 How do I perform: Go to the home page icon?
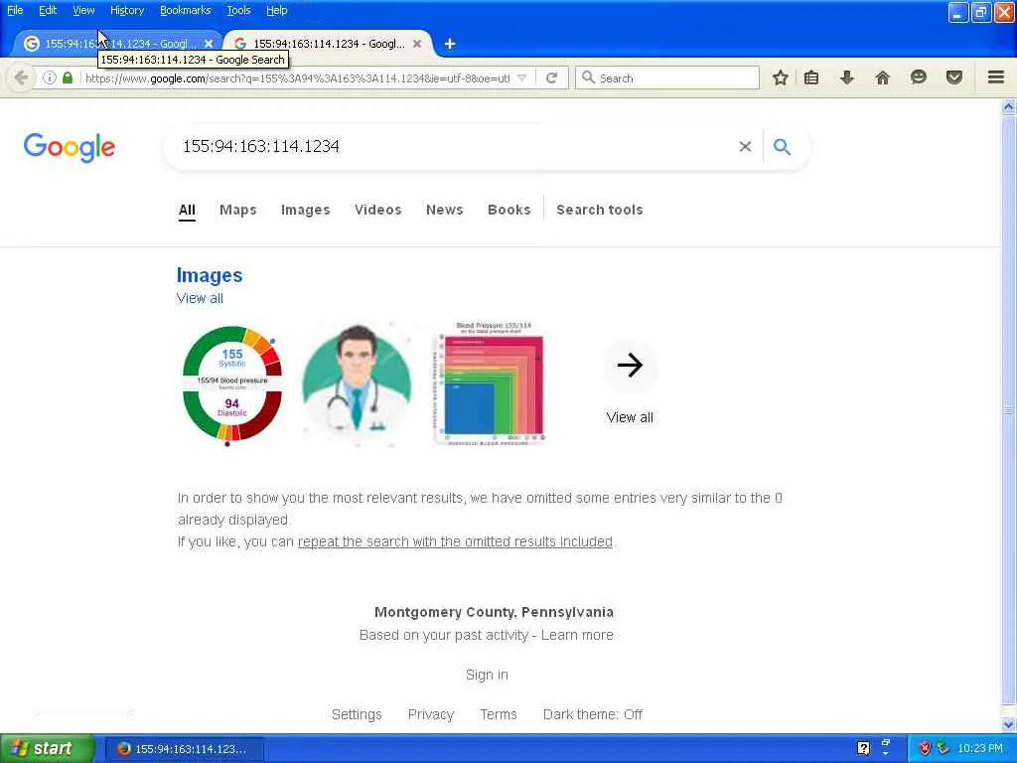pyautogui.click(x=882, y=77)
